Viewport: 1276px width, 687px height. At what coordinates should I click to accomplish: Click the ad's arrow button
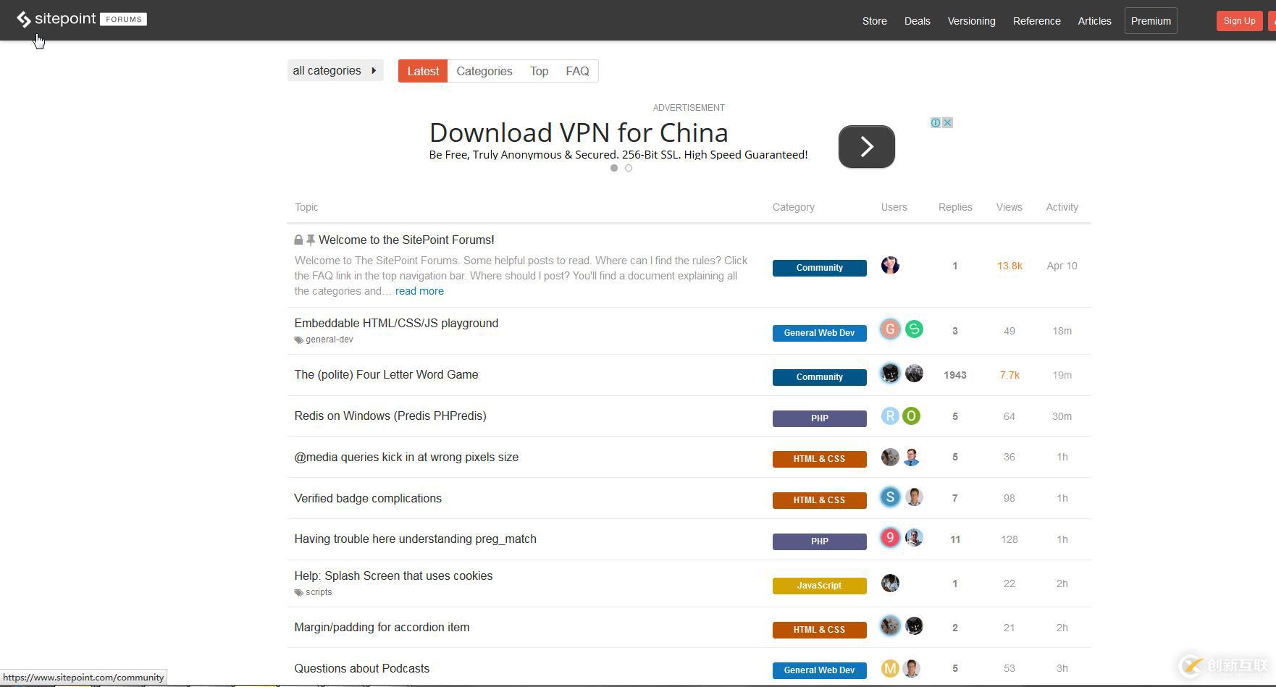[867, 146]
